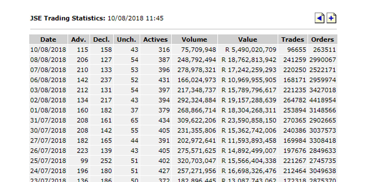365x182 pixels.
Task: Click the Decl. column header
Action: 101,40
